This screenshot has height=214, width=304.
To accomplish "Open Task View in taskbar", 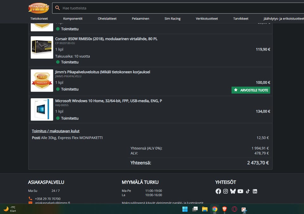I will coord(195,209).
